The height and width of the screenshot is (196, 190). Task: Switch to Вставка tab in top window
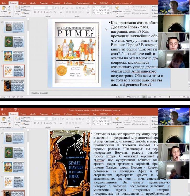point(23,3)
